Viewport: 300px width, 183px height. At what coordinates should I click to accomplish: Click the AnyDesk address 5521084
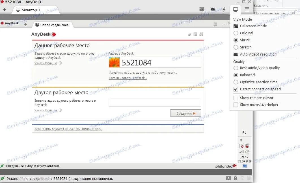pos(136,63)
